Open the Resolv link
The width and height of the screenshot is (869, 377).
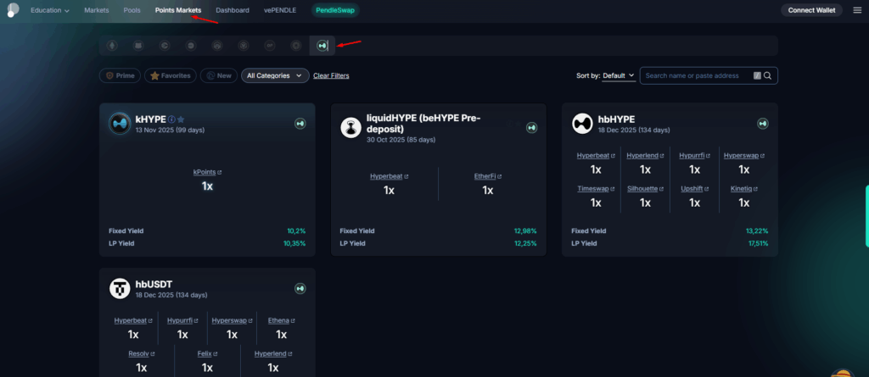(138, 353)
